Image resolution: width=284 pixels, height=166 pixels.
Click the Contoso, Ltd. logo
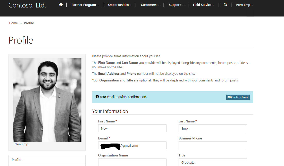(x=27, y=5)
